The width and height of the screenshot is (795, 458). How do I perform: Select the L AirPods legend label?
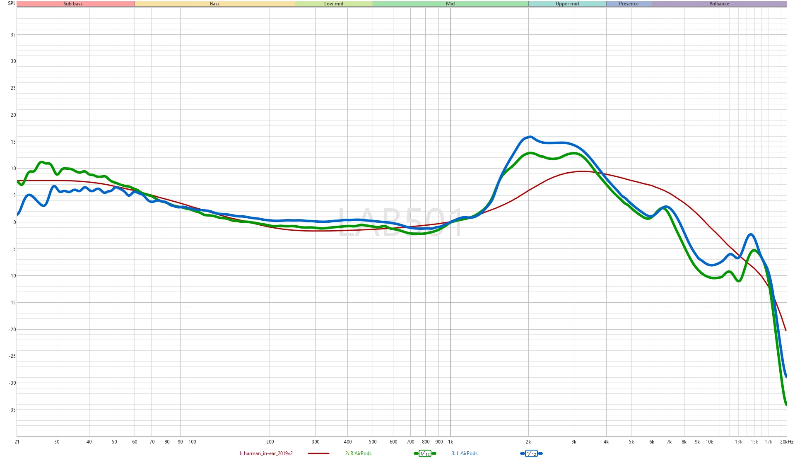(465, 453)
